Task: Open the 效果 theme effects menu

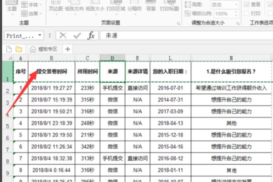Action: pos(31,13)
